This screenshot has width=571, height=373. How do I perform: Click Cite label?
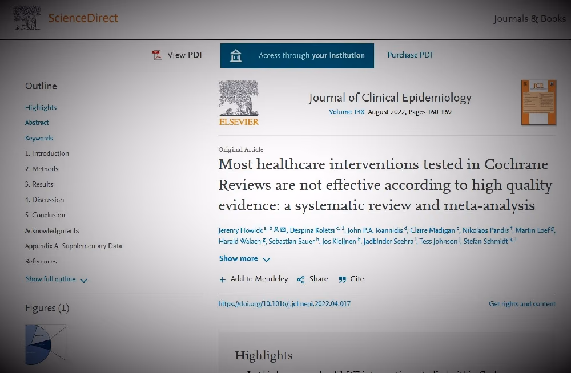(x=357, y=279)
